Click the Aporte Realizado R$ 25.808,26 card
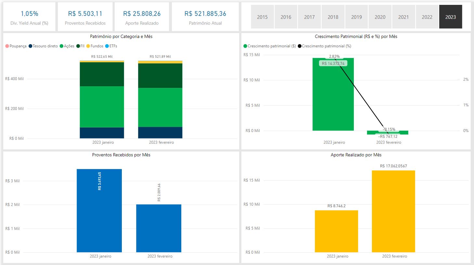474x265 pixels. pyautogui.click(x=142, y=17)
